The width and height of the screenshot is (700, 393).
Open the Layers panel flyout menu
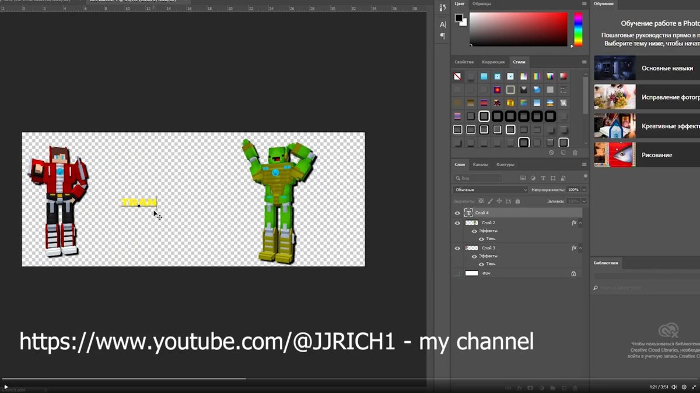coord(584,164)
